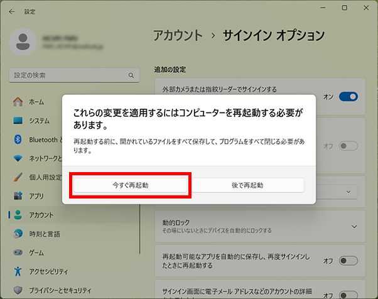
Task: Toggle 外部カメラまたは指紋リーダー switch off
Action: pyautogui.click(x=348, y=97)
